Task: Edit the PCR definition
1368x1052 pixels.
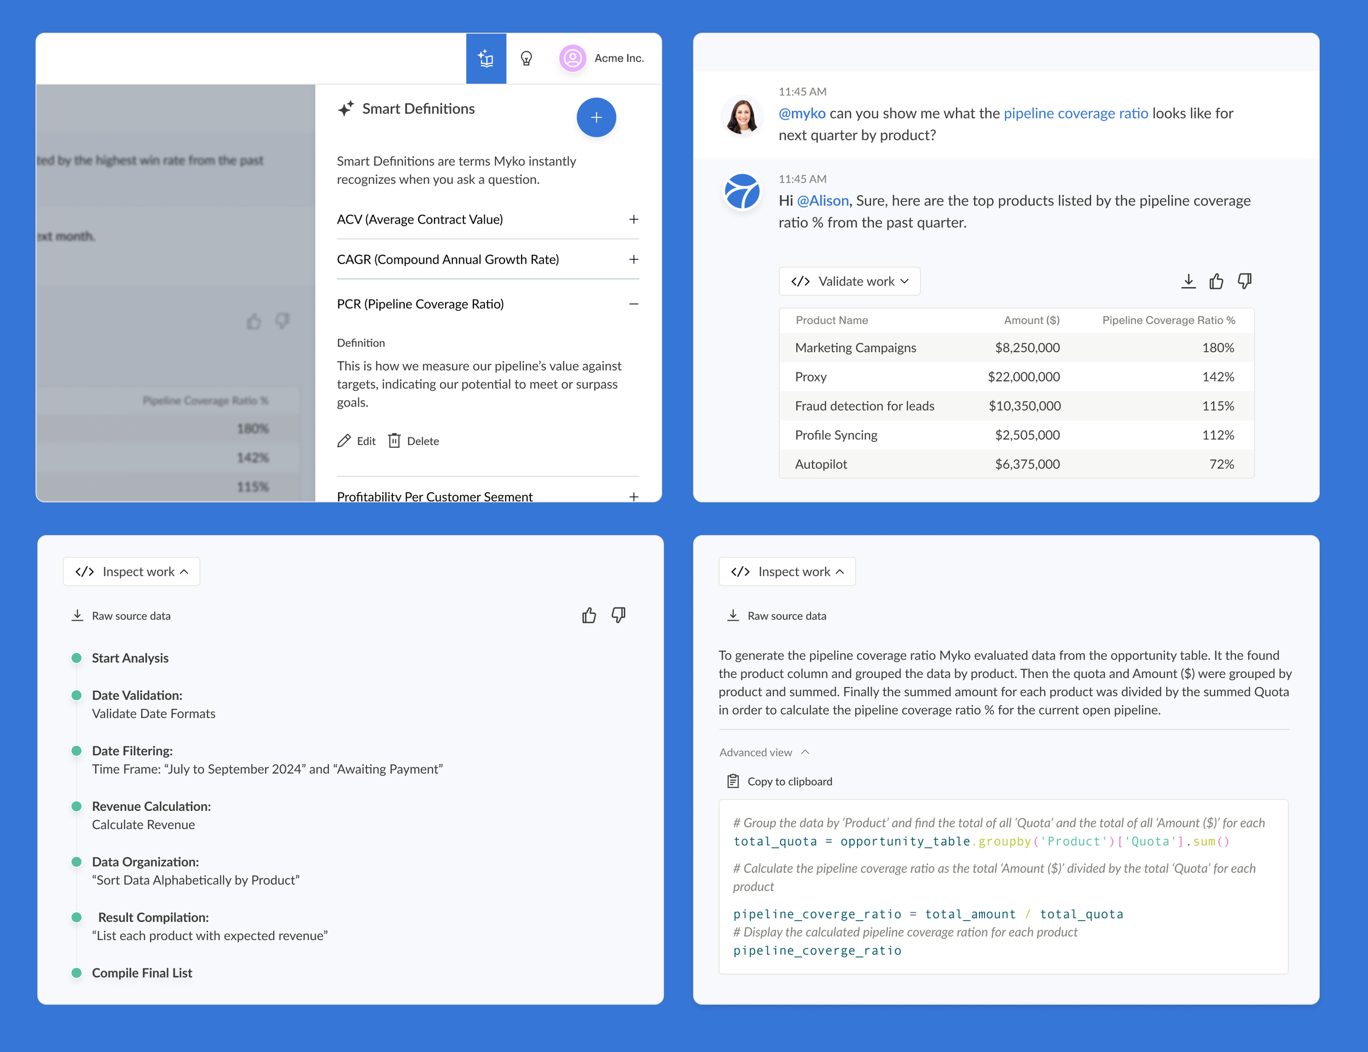Action: [x=356, y=441]
